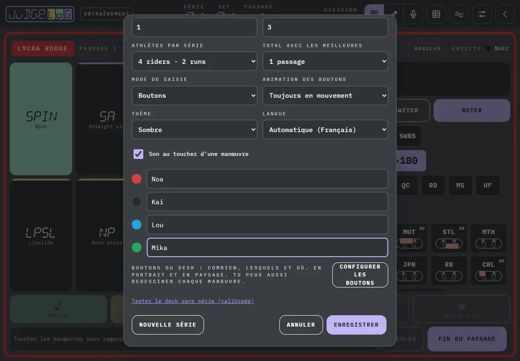Tap the MTH grab icon
The height and width of the screenshot is (361, 520).
click(x=489, y=238)
